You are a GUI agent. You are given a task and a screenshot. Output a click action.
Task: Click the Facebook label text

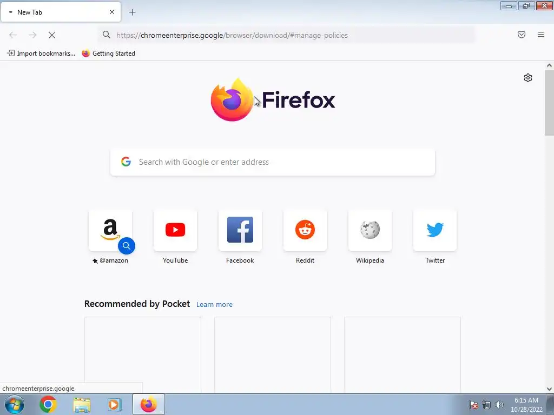(x=240, y=260)
